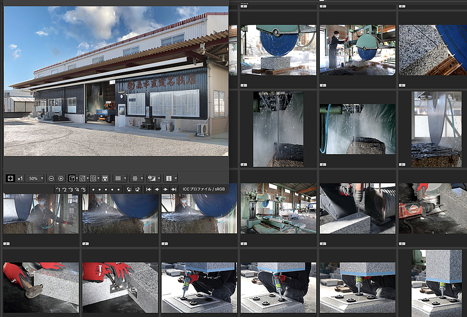Click the zoom out minus icon
The image size is (467, 317).
click(x=51, y=178)
